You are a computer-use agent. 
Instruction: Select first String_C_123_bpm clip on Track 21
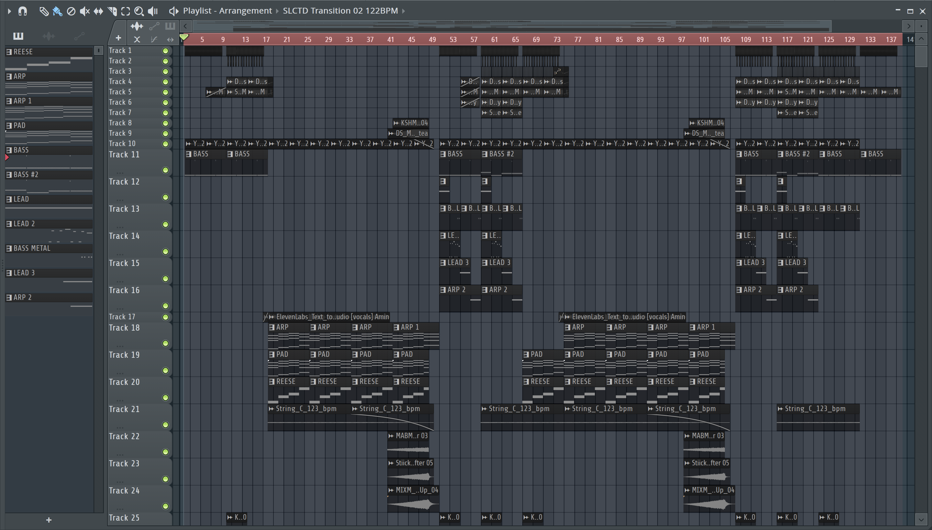(x=309, y=418)
